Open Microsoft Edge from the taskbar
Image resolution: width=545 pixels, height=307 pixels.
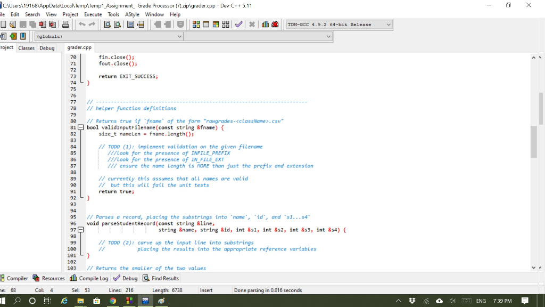(x=64, y=301)
